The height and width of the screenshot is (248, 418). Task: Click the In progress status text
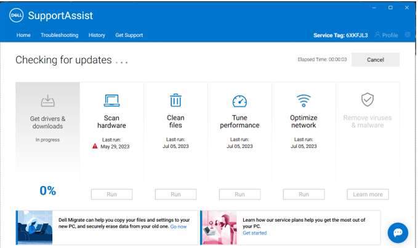[48, 140]
